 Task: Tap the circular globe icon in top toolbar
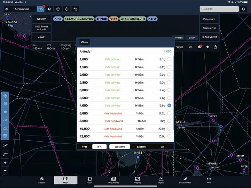58,9
